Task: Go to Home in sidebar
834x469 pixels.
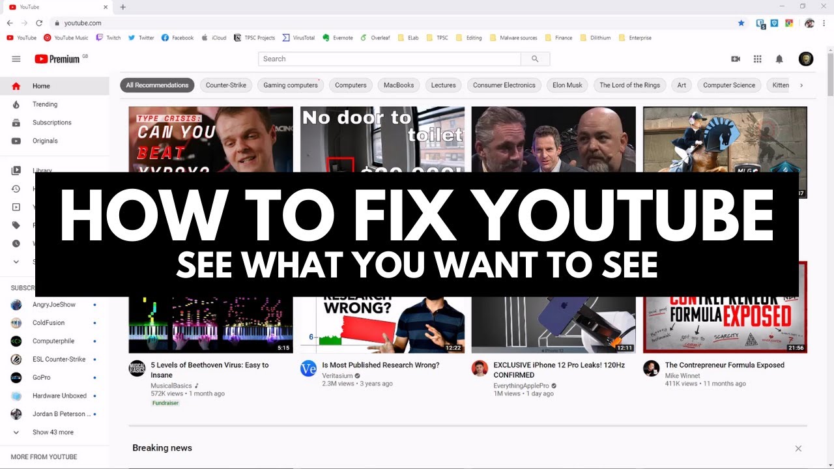Action: [x=55, y=86]
